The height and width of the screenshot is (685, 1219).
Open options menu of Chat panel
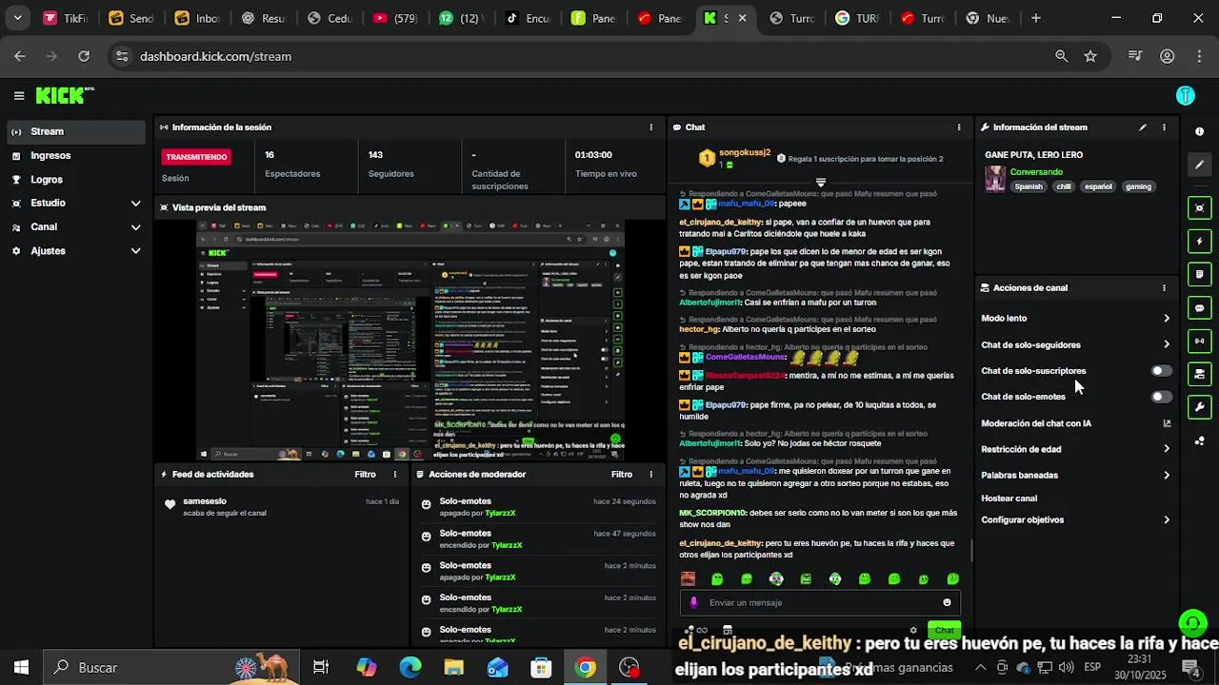pyautogui.click(x=959, y=127)
